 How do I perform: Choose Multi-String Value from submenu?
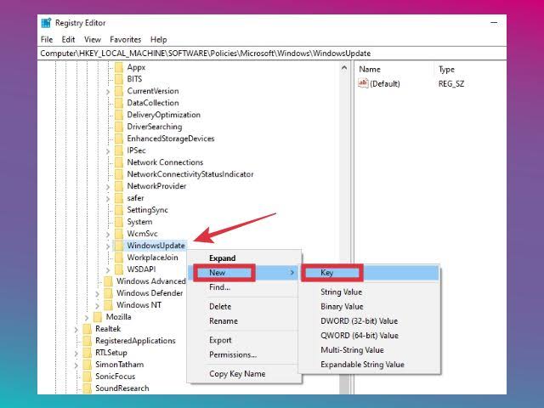pyautogui.click(x=370, y=350)
